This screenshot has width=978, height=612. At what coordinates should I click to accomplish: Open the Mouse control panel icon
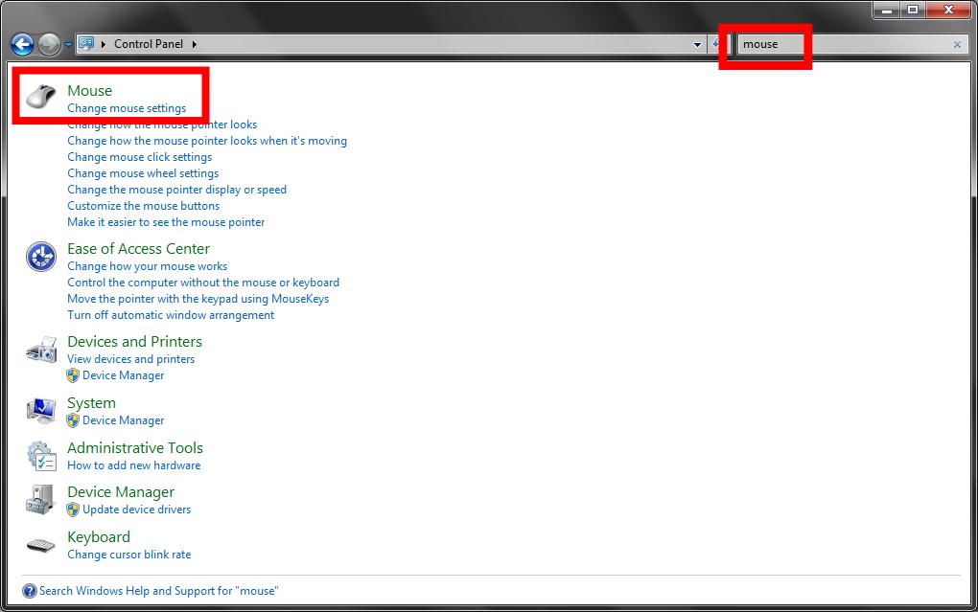[x=39, y=96]
